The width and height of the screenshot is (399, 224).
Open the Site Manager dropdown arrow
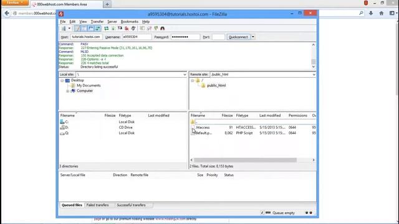pyautogui.click(x=69, y=29)
